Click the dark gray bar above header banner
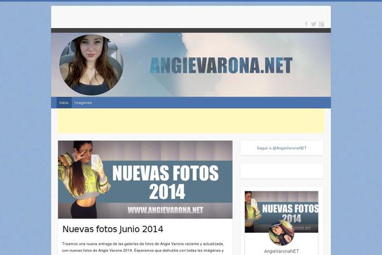 (191, 30)
